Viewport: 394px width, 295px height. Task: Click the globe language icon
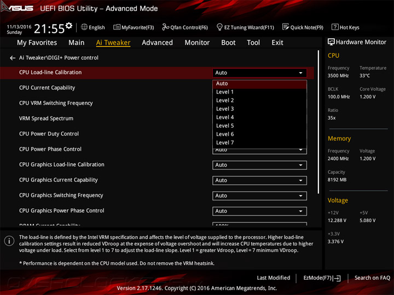click(x=84, y=27)
